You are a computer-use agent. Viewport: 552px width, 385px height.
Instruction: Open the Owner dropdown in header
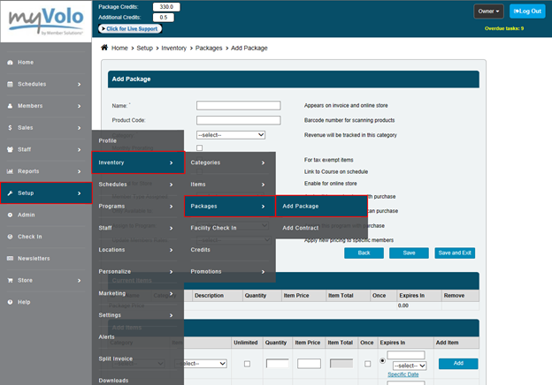click(x=488, y=11)
